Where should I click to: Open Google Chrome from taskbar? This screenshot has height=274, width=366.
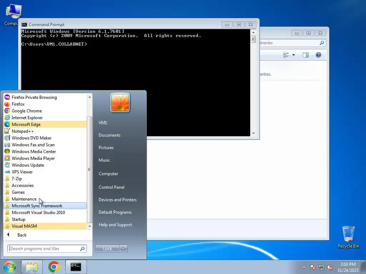[x=54, y=267]
